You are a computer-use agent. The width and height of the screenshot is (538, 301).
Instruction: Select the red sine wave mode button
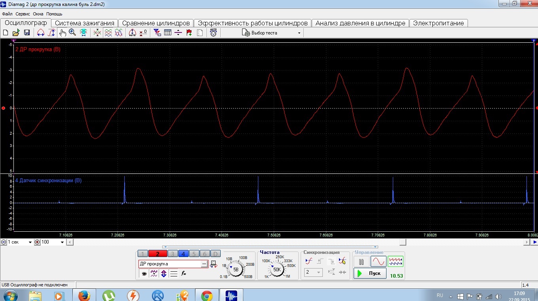click(379, 262)
